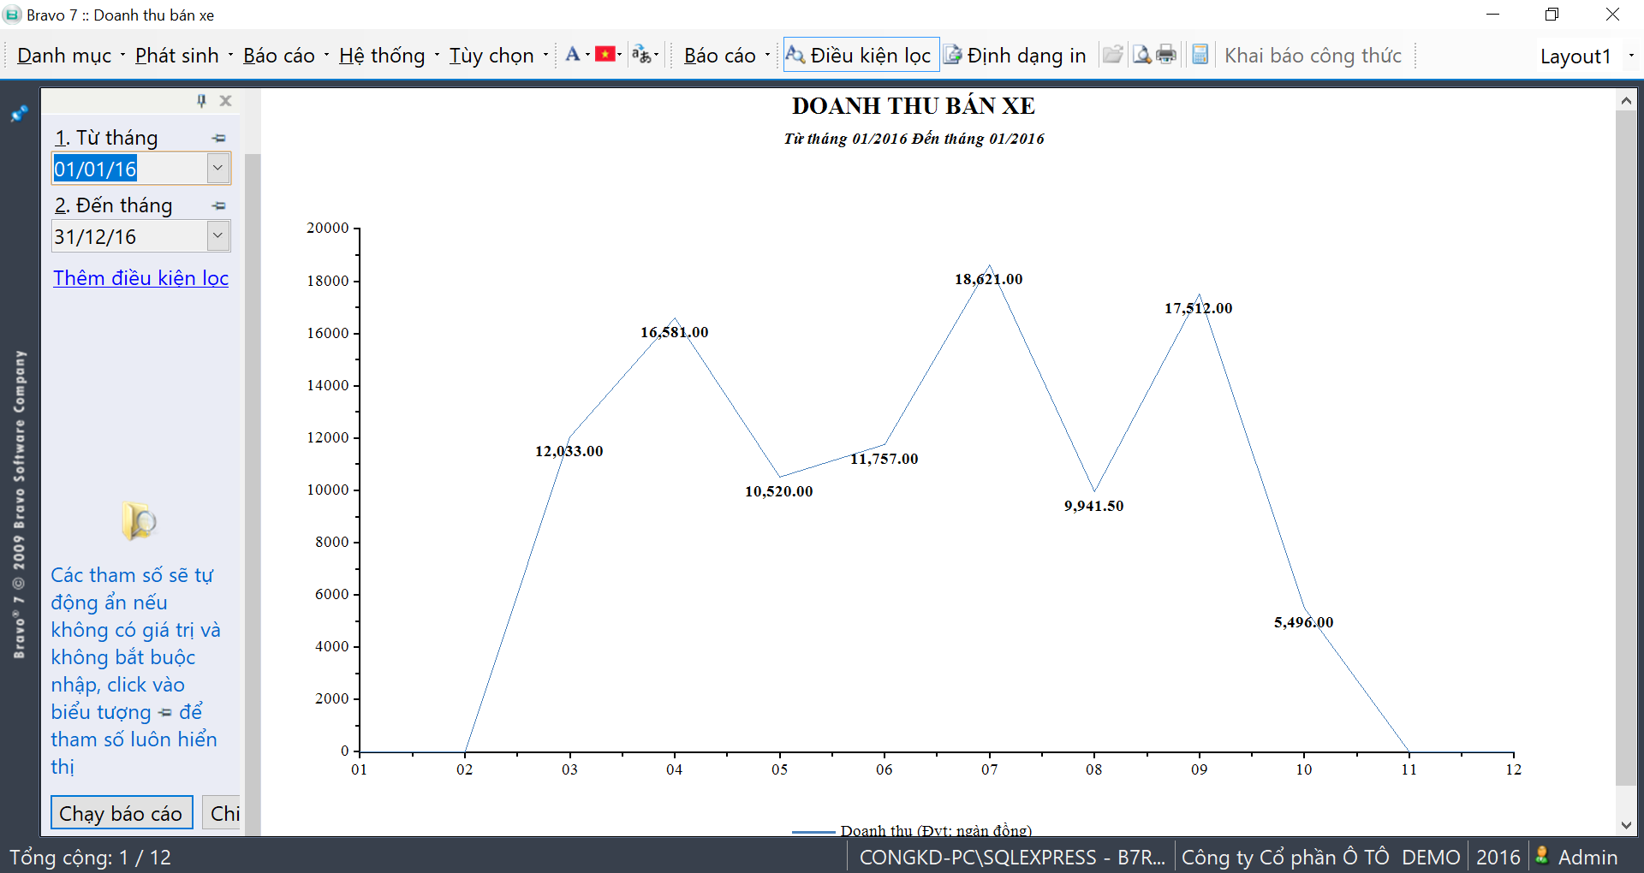This screenshot has width=1644, height=873.
Task: Click the Bravo app icon in title bar
Action: pos(12,15)
